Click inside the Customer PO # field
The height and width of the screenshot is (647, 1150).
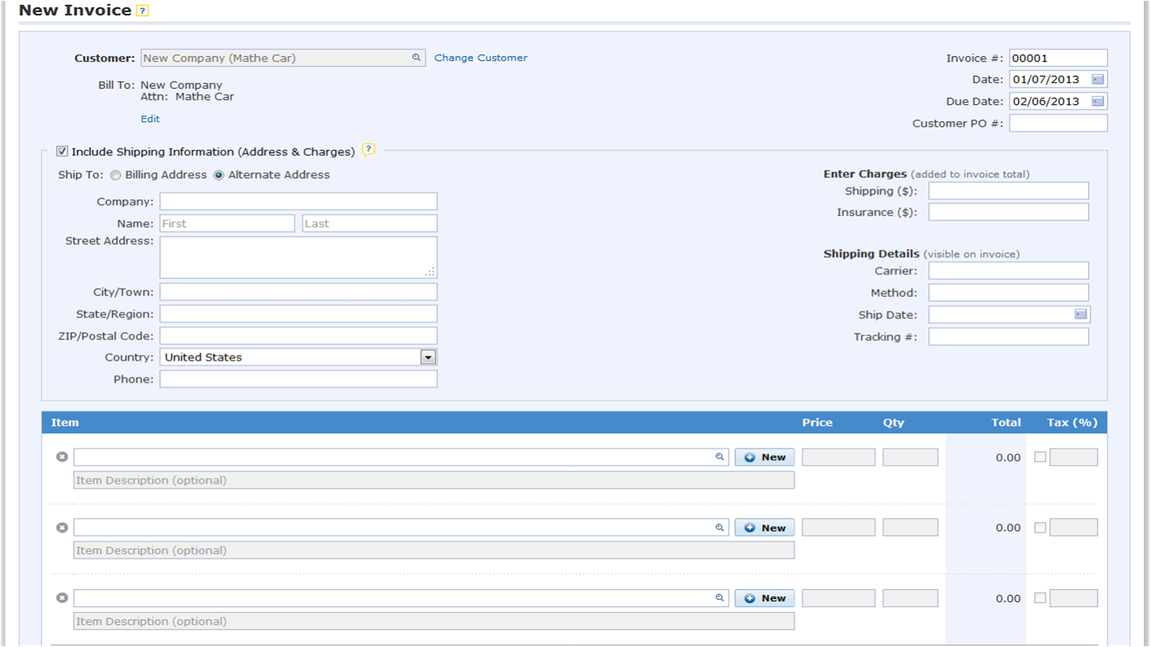point(1057,123)
